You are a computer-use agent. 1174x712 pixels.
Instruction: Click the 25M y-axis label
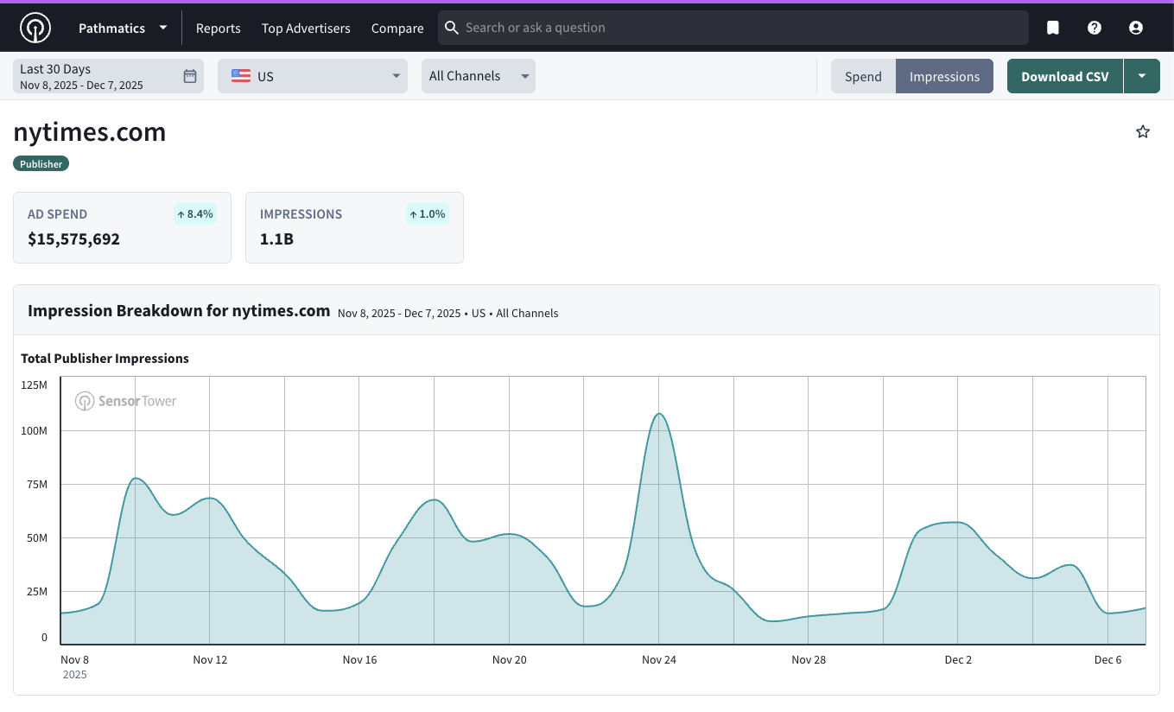38,591
